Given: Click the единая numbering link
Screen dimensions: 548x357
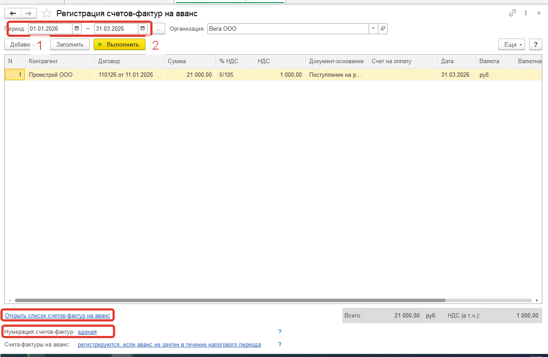Looking at the screenshot, I should (87, 332).
